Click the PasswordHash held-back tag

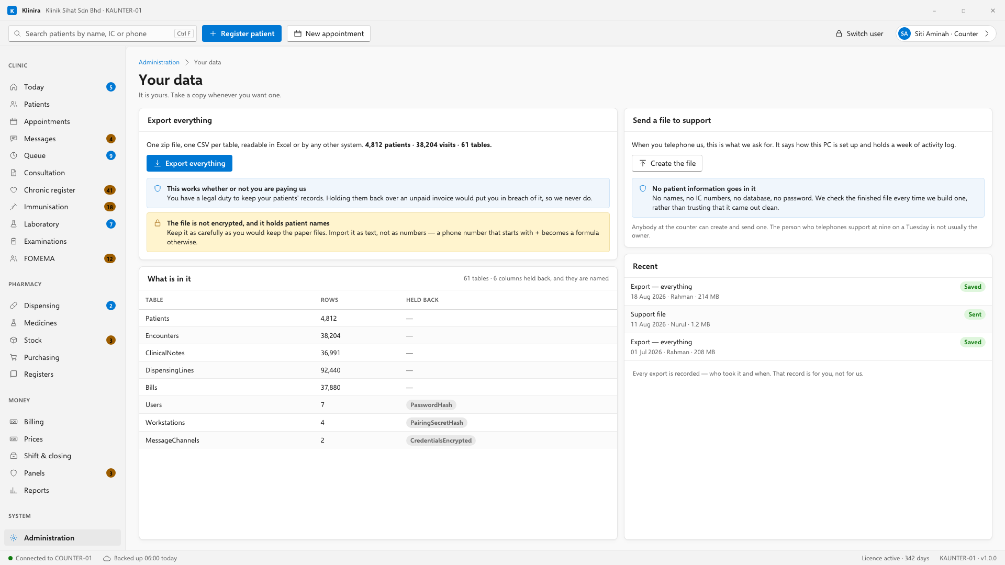point(431,405)
